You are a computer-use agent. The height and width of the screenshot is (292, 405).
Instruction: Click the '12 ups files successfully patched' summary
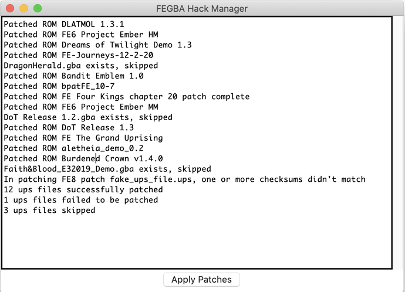click(83, 189)
